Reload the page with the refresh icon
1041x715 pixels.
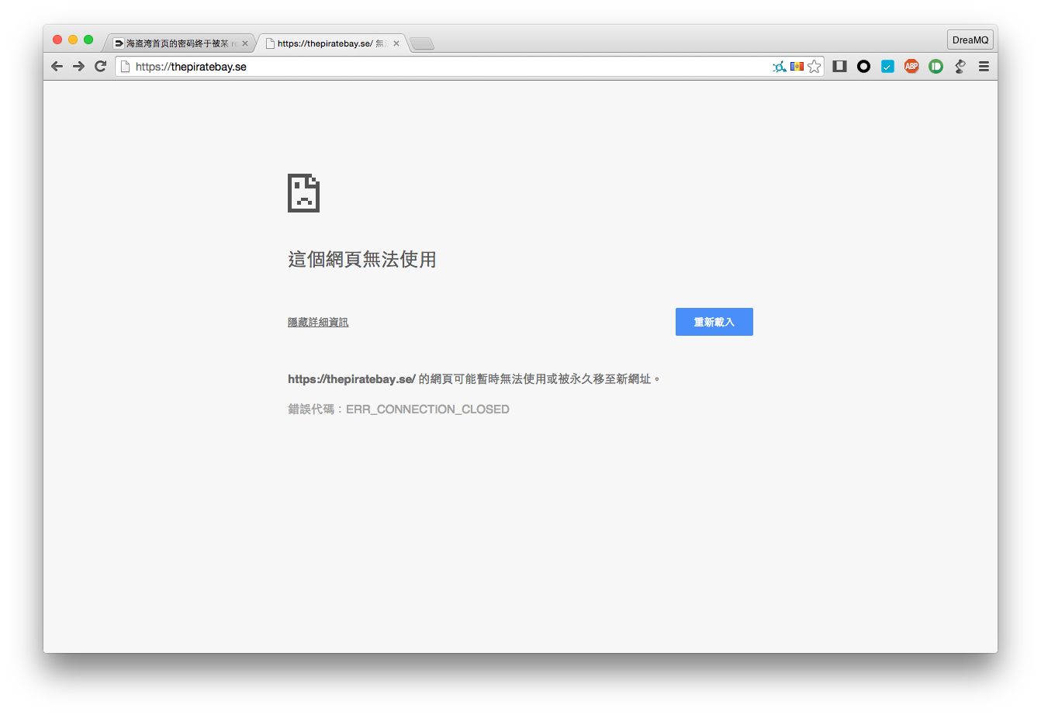tap(100, 67)
